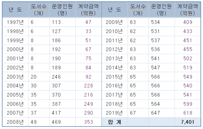Select the 2016년 year cell
Viewport: 203px width, 129px height.
[114, 86]
